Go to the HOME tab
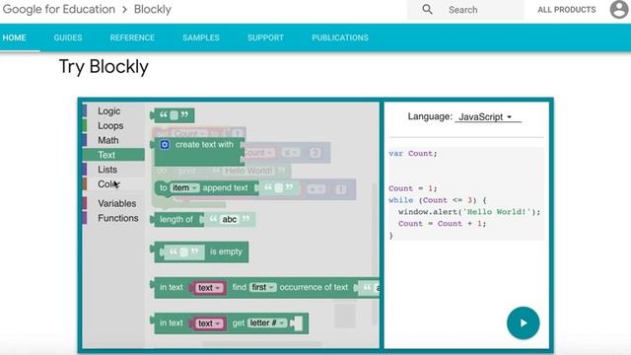The image size is (631, 355). (14, 37)
